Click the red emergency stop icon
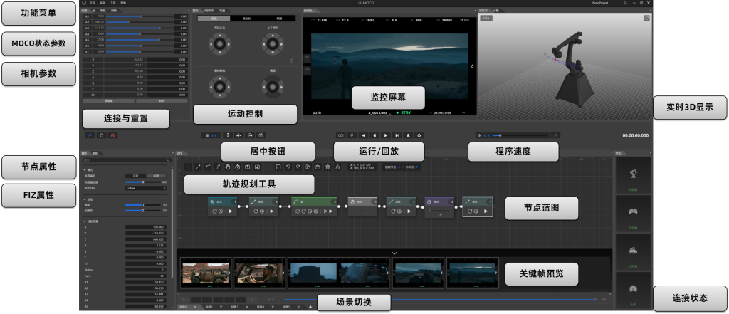The image size is (729, 314). coord(112,135)
